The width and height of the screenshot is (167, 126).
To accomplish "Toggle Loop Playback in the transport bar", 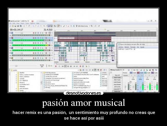I will 59,66.
